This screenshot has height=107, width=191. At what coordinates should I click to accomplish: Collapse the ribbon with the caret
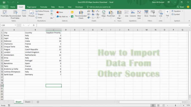pyautogui.click(x=189, y=21)
